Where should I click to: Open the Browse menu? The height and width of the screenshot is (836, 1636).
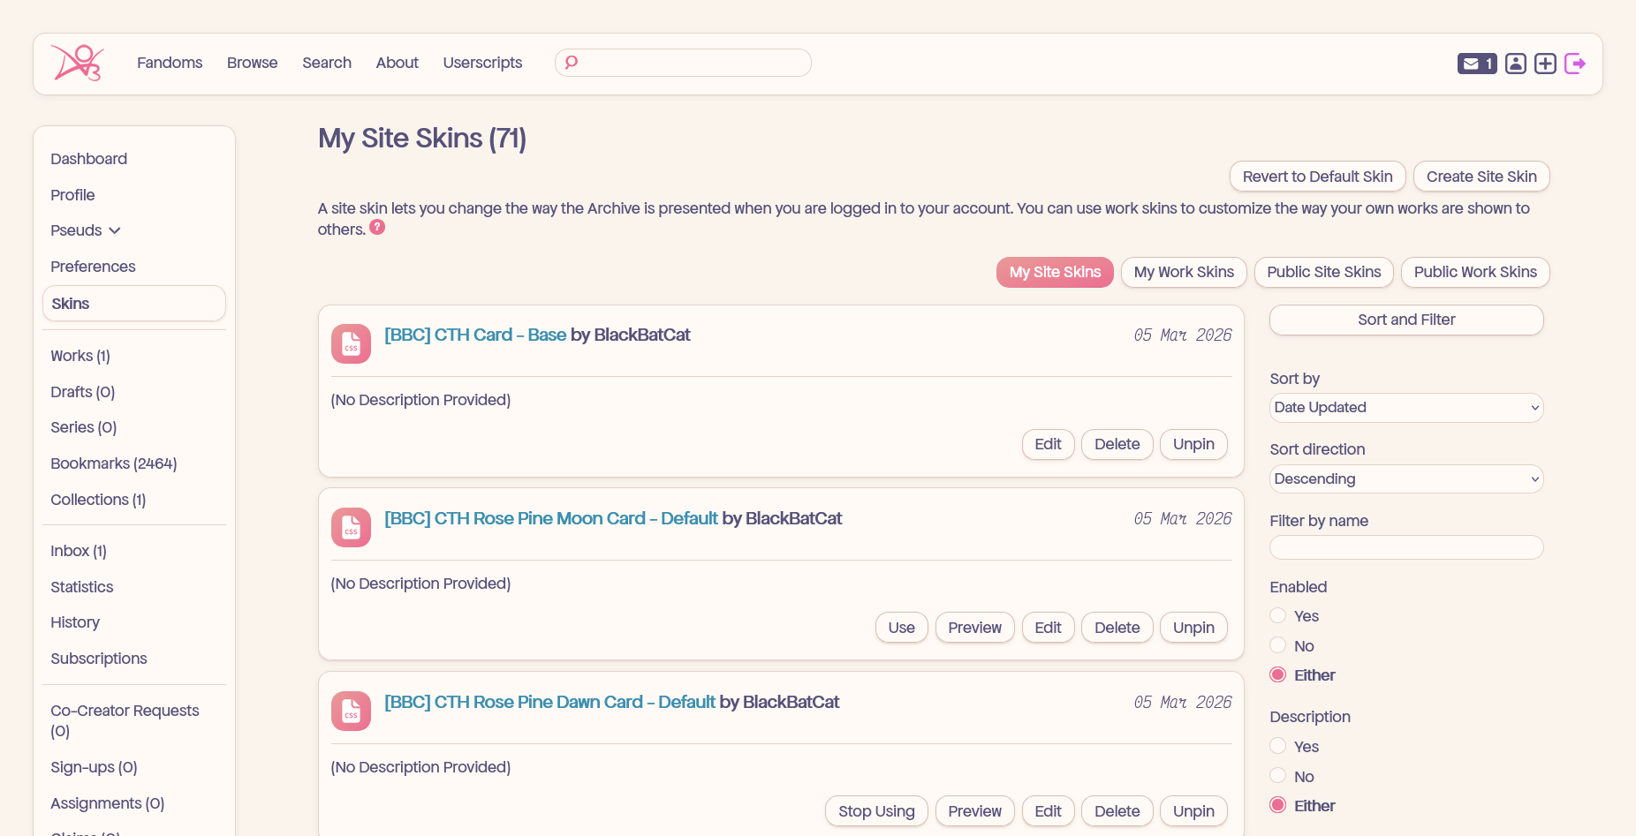(x=252, y=63)
